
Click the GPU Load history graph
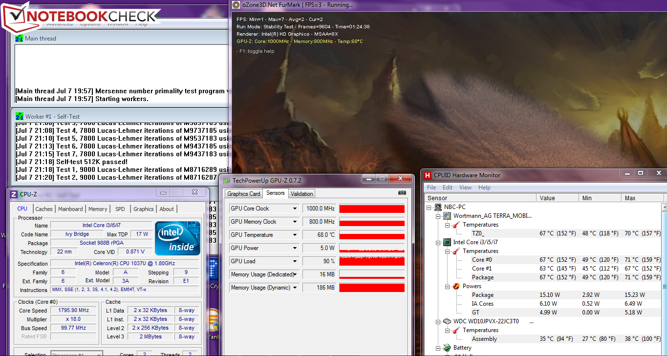tap(372, 261)
